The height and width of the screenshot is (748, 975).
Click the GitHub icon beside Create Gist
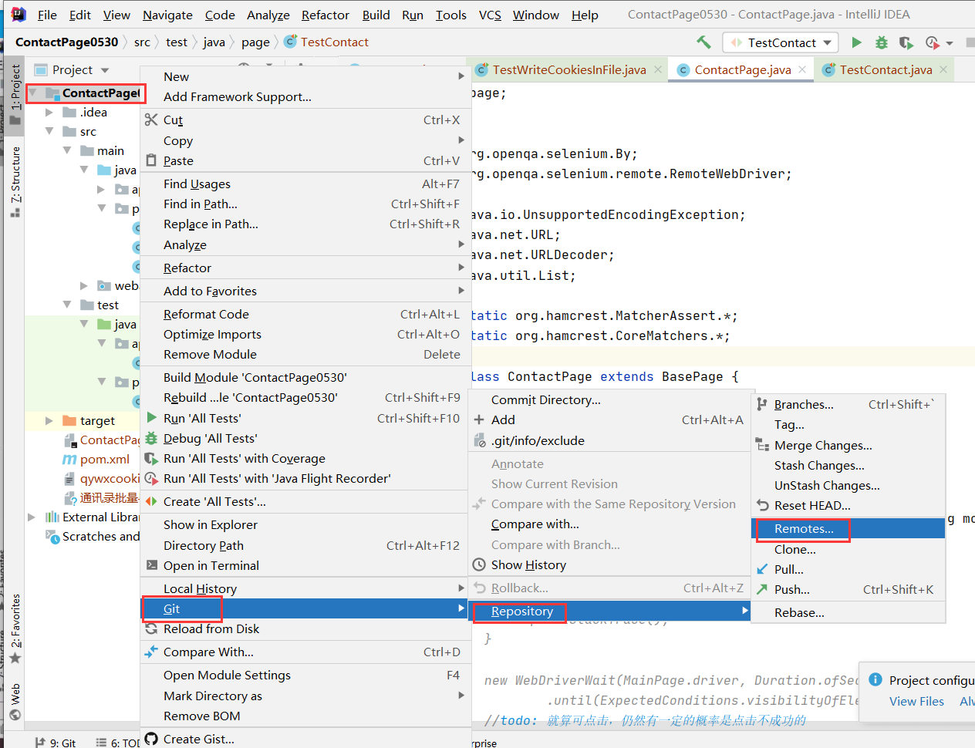click(x=151, y=739)
